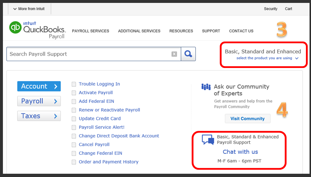311x177 pixels.
Task: Click the QuickBooks Payroll logo
Action: (37, 30)
